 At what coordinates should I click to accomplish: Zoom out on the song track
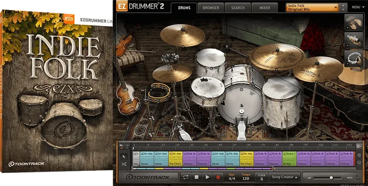(359, 163)
